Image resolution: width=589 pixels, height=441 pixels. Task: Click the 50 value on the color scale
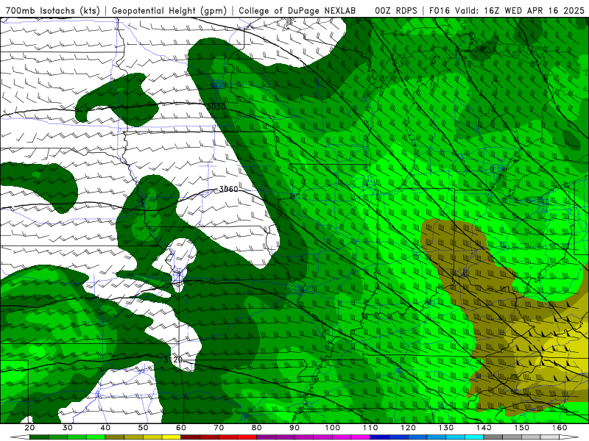click(143, 428)
